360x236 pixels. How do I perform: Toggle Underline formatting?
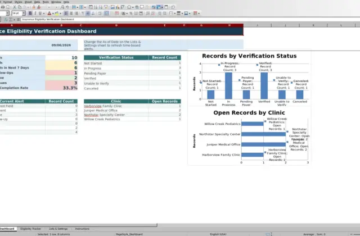[x=40, y=13]
